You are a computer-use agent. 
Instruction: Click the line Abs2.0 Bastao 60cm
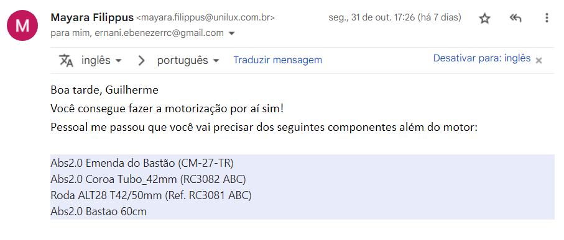click(98, 211)
